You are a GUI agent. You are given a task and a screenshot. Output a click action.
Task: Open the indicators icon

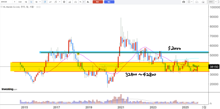(x=56, y=2)
